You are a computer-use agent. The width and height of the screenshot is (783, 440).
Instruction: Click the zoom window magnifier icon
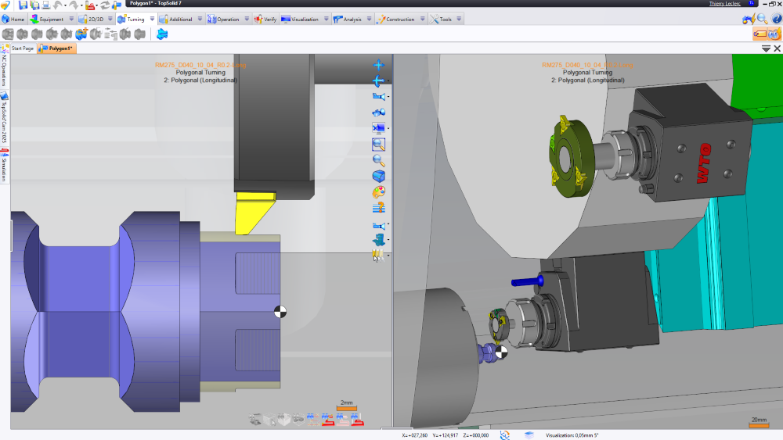[378, 145]
